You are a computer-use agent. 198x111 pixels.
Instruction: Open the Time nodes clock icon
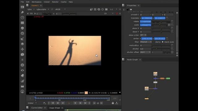(x=22, y=18)
